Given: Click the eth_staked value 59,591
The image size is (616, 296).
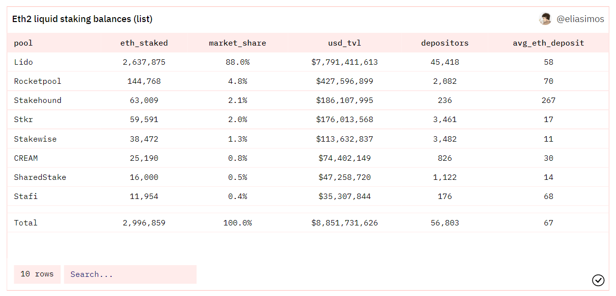Looking at the screenshot, I should coord(144,120).
